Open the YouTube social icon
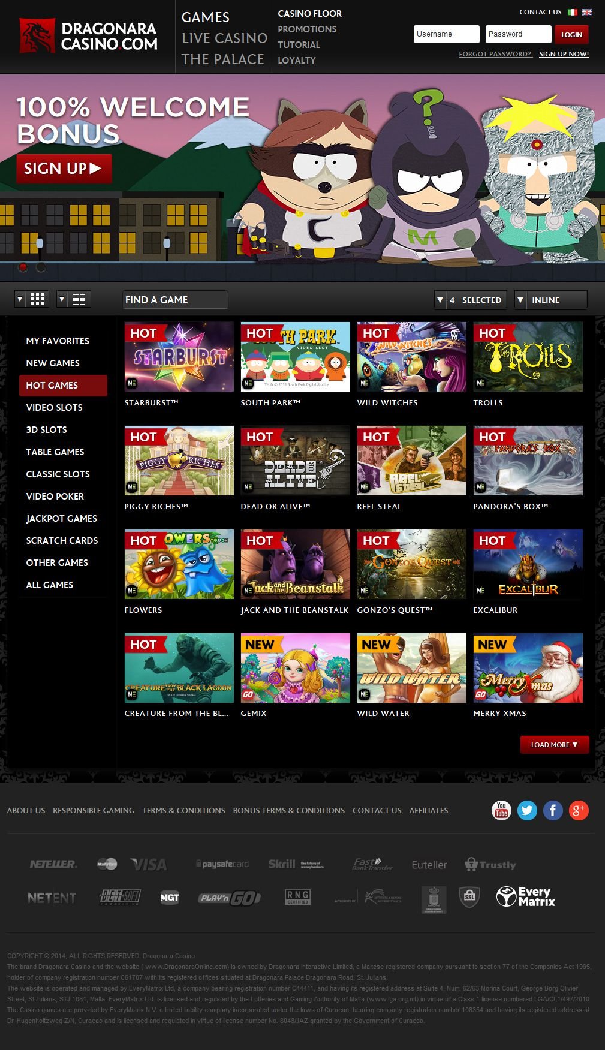605x1050 pixels. pos(501,810)
